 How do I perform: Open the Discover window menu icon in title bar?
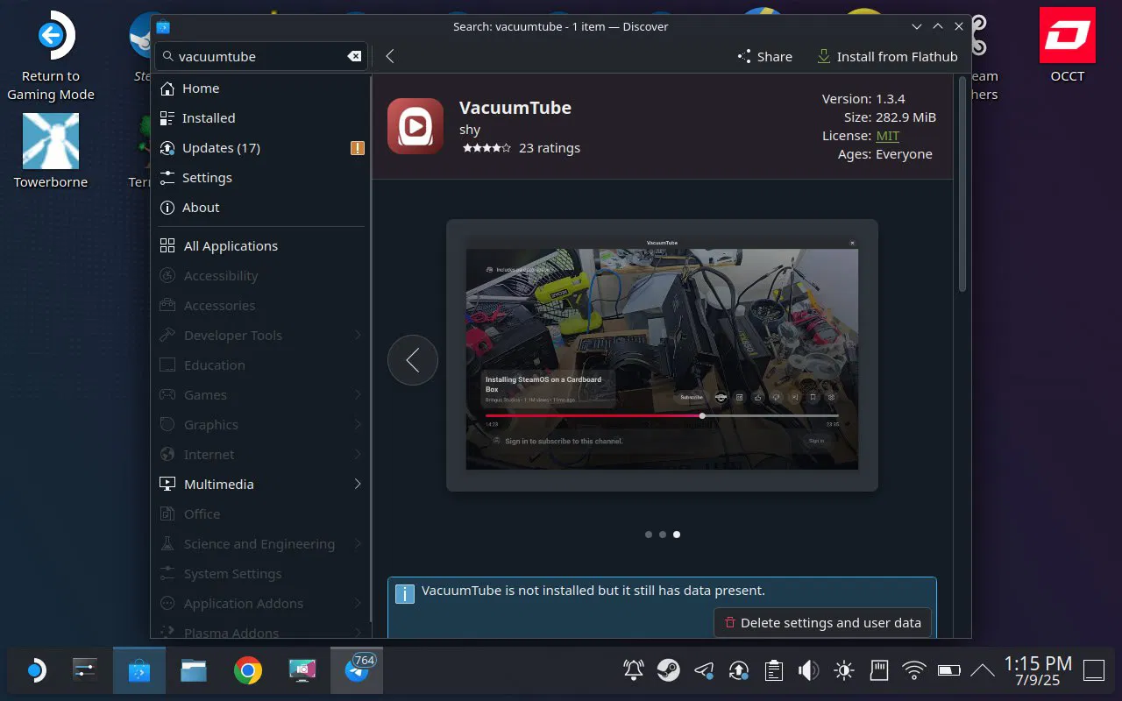163,26
